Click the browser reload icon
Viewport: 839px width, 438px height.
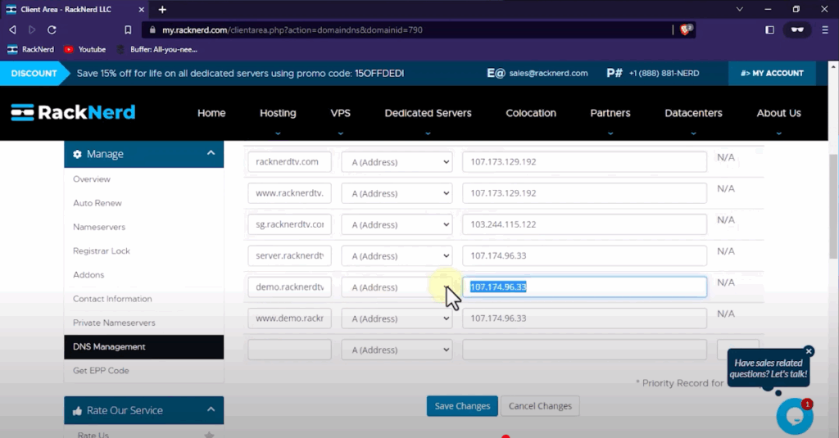point(52,29)
